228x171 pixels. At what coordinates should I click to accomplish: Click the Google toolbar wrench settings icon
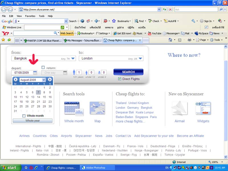193,21
